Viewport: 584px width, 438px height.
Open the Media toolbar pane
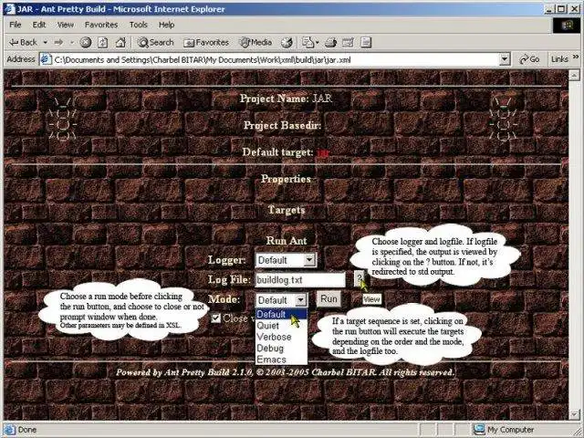(255, 43)
